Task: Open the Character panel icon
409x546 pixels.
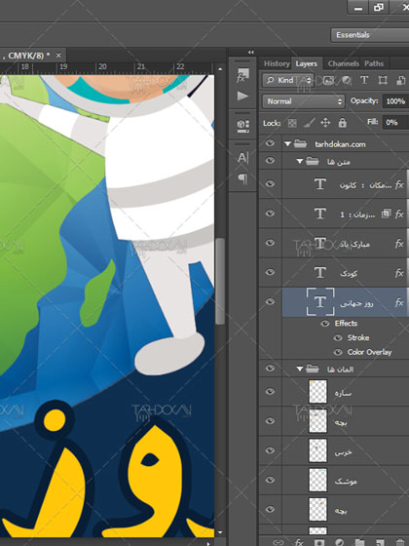Action: 242,158
